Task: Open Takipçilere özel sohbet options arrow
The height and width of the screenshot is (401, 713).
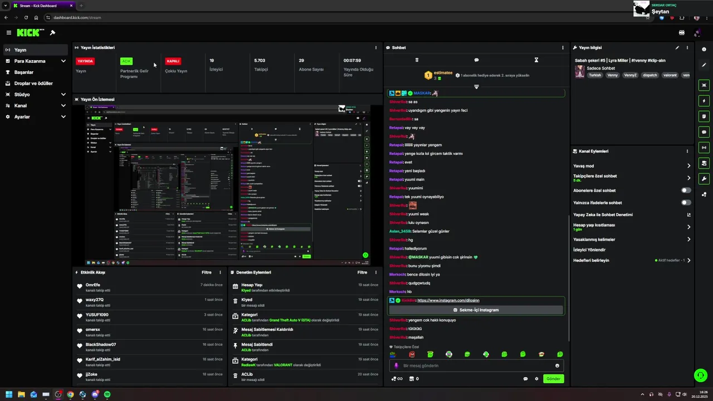Action: (688, 178)
